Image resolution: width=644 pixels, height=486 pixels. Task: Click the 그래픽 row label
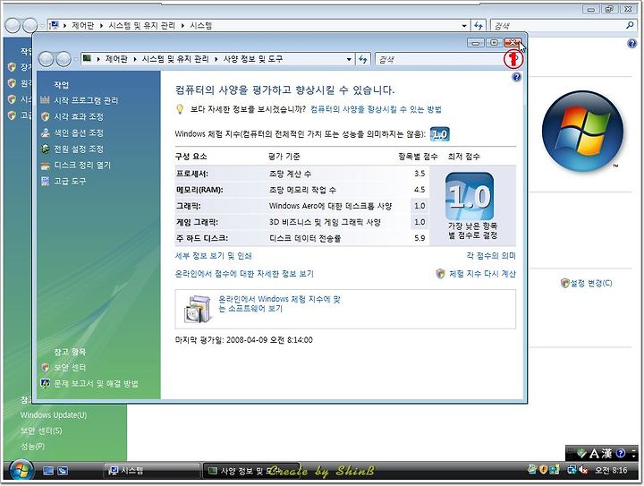189,206
